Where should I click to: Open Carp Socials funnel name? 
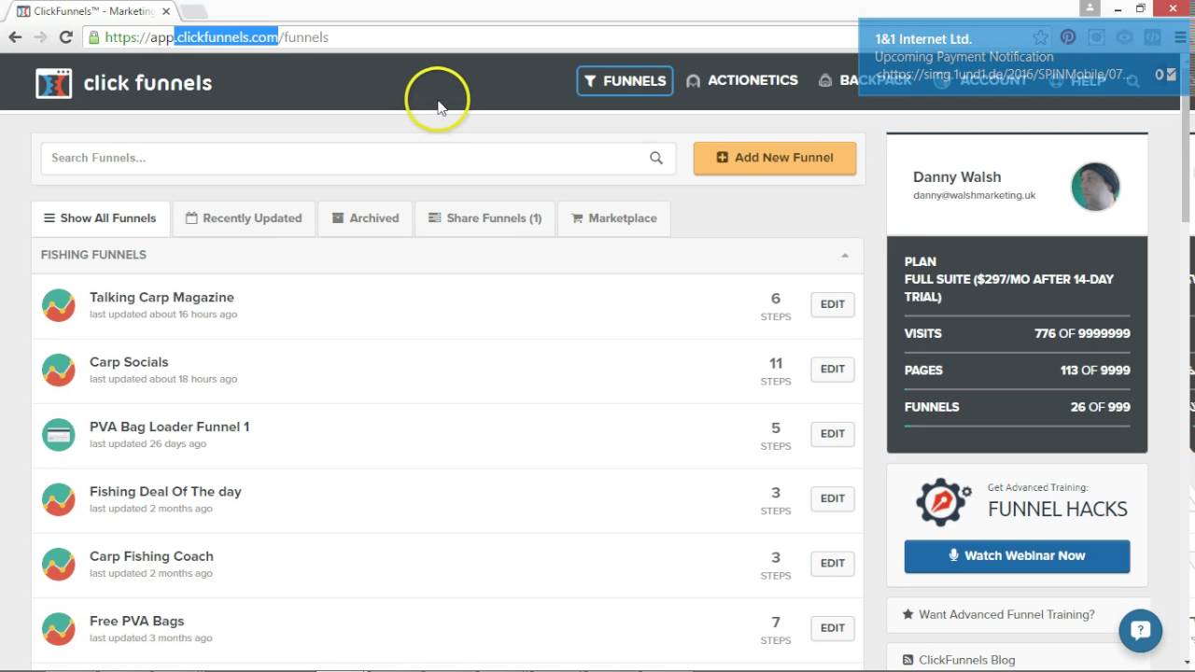(129, 362)
